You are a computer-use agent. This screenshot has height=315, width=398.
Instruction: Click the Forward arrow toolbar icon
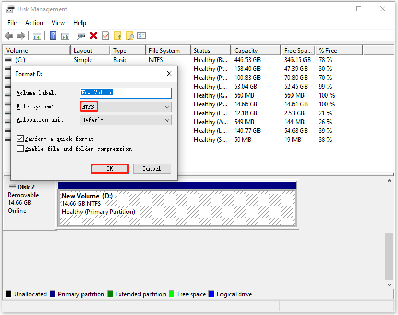pyautogui.click(x=21, y=35)
